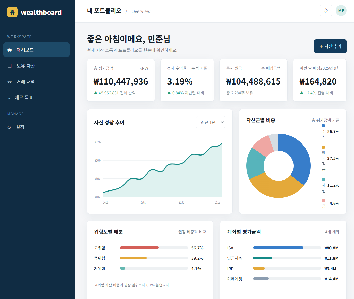
Task: Open 거래 내역 menu item
Action: coord(36,82)
